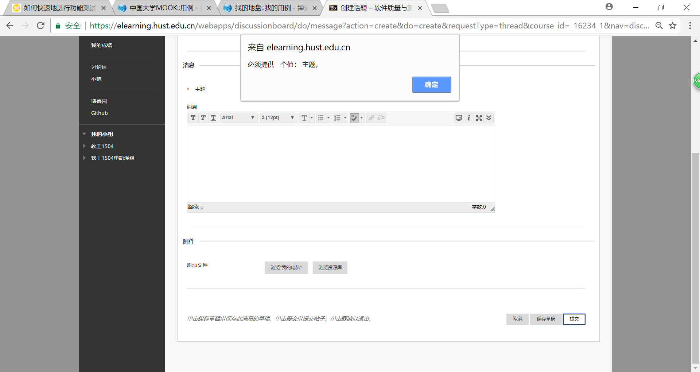Toggle underline text formatting in editor toolbar
This screenshot has height=372, width=700.
213,118
